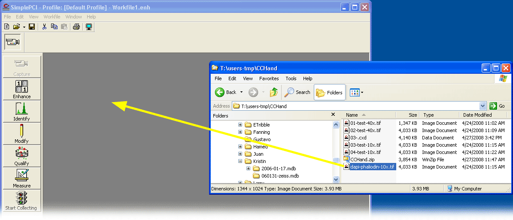Open the Enhance tool panel

pyautogui.click(x=21, y=89)
